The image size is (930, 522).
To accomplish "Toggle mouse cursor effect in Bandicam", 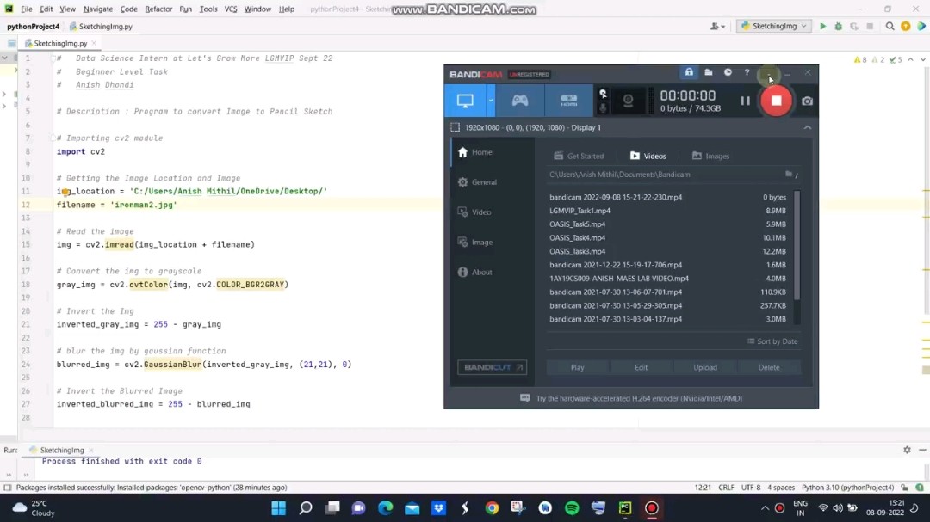I will [x=603, y=94].
